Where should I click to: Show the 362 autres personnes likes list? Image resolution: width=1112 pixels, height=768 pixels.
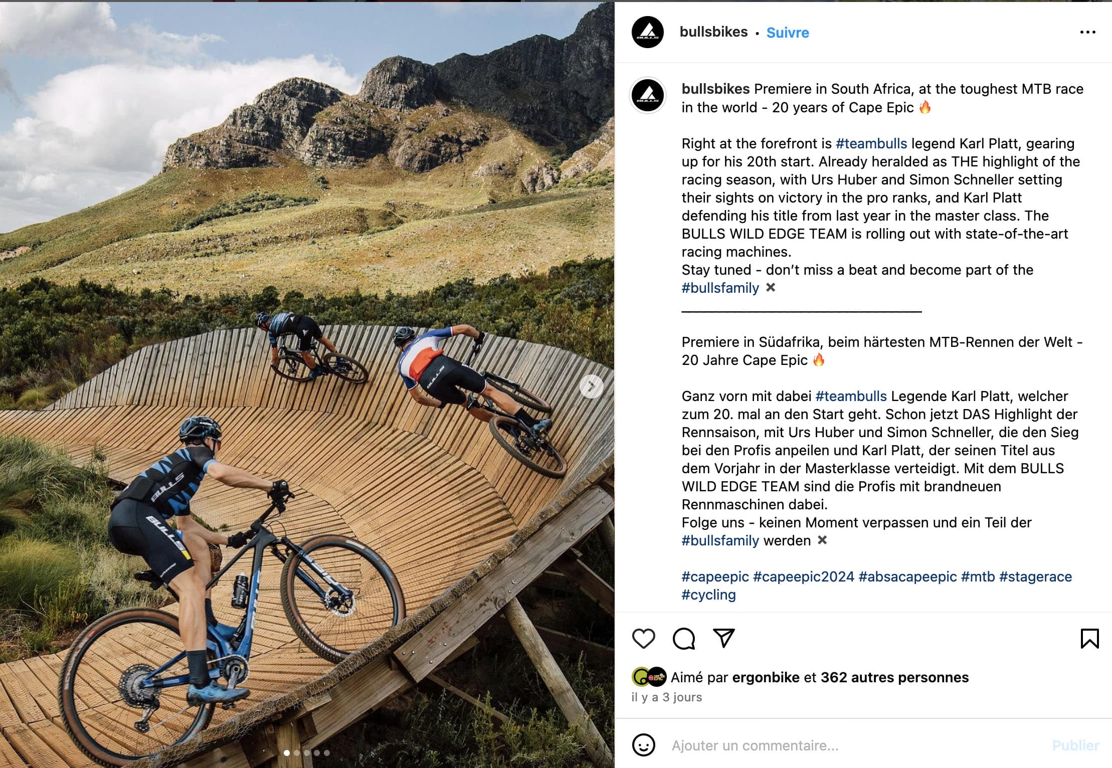(894, 677)
